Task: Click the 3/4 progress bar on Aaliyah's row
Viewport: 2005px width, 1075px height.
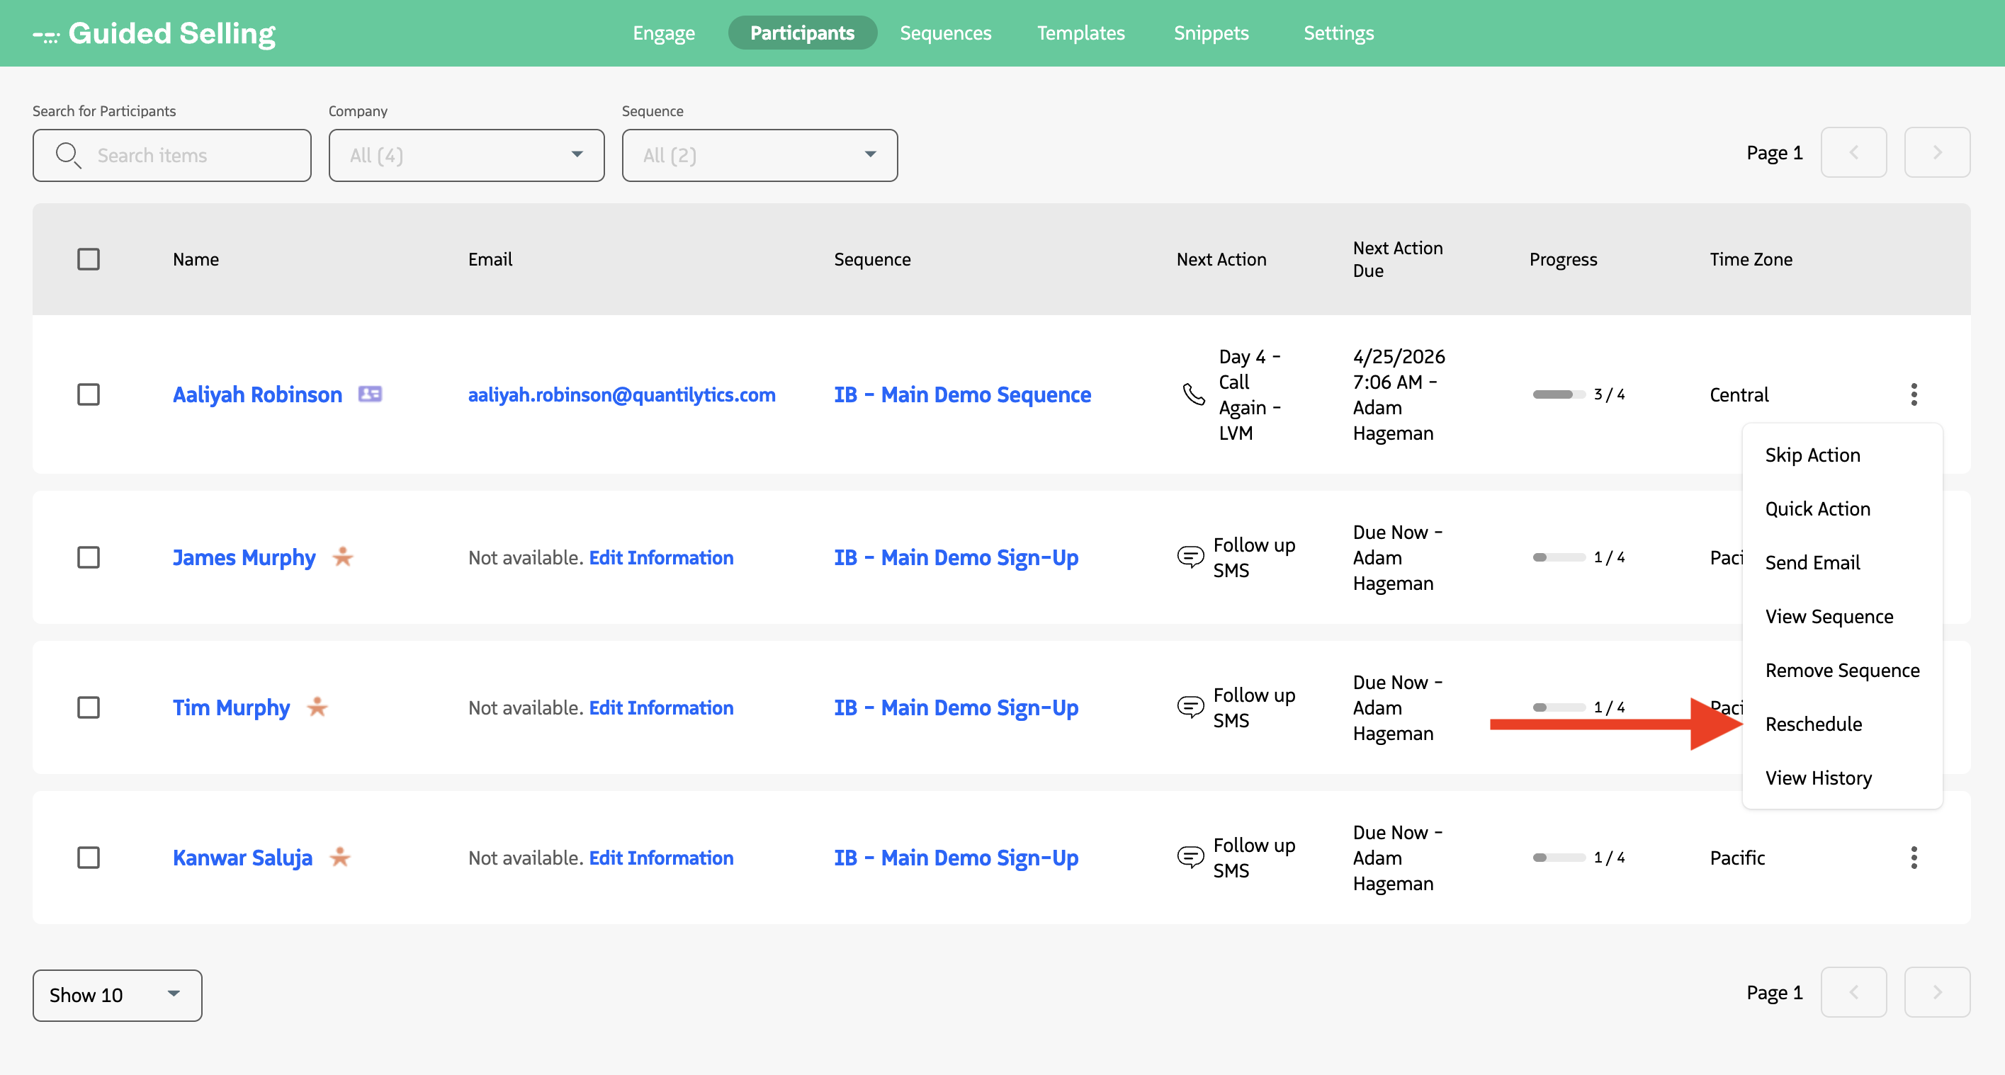Action: [x=1559, y=394]
